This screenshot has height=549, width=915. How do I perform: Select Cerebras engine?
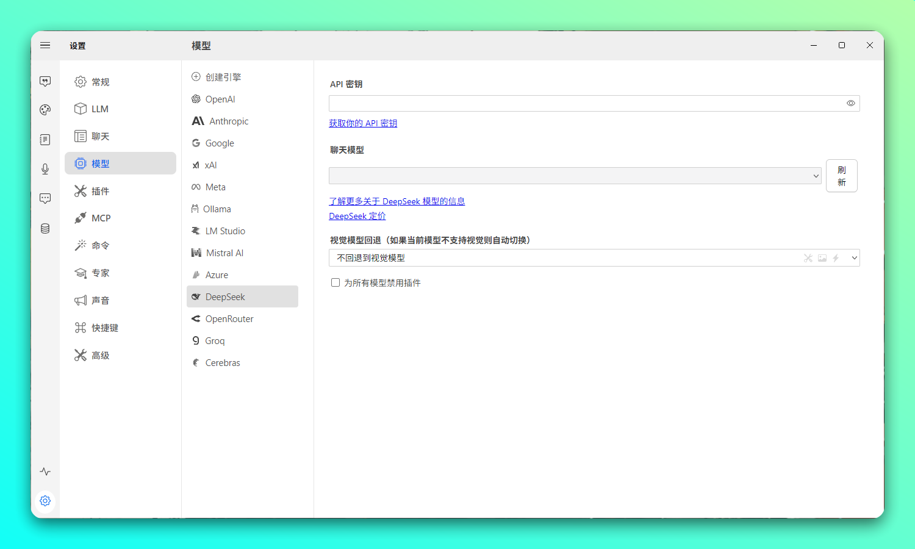[x=242, y=362]
